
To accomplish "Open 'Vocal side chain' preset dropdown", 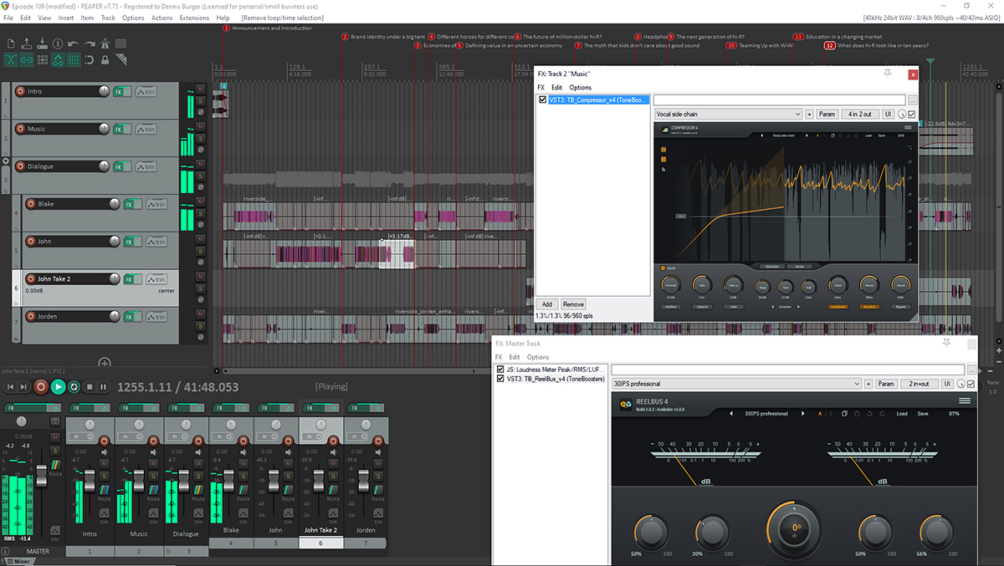I will [x=727, y=114].
